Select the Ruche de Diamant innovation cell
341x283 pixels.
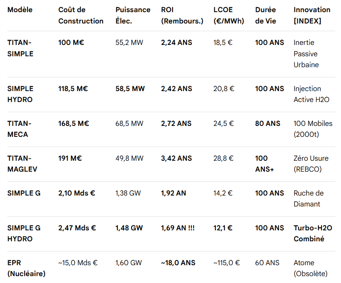309,199
